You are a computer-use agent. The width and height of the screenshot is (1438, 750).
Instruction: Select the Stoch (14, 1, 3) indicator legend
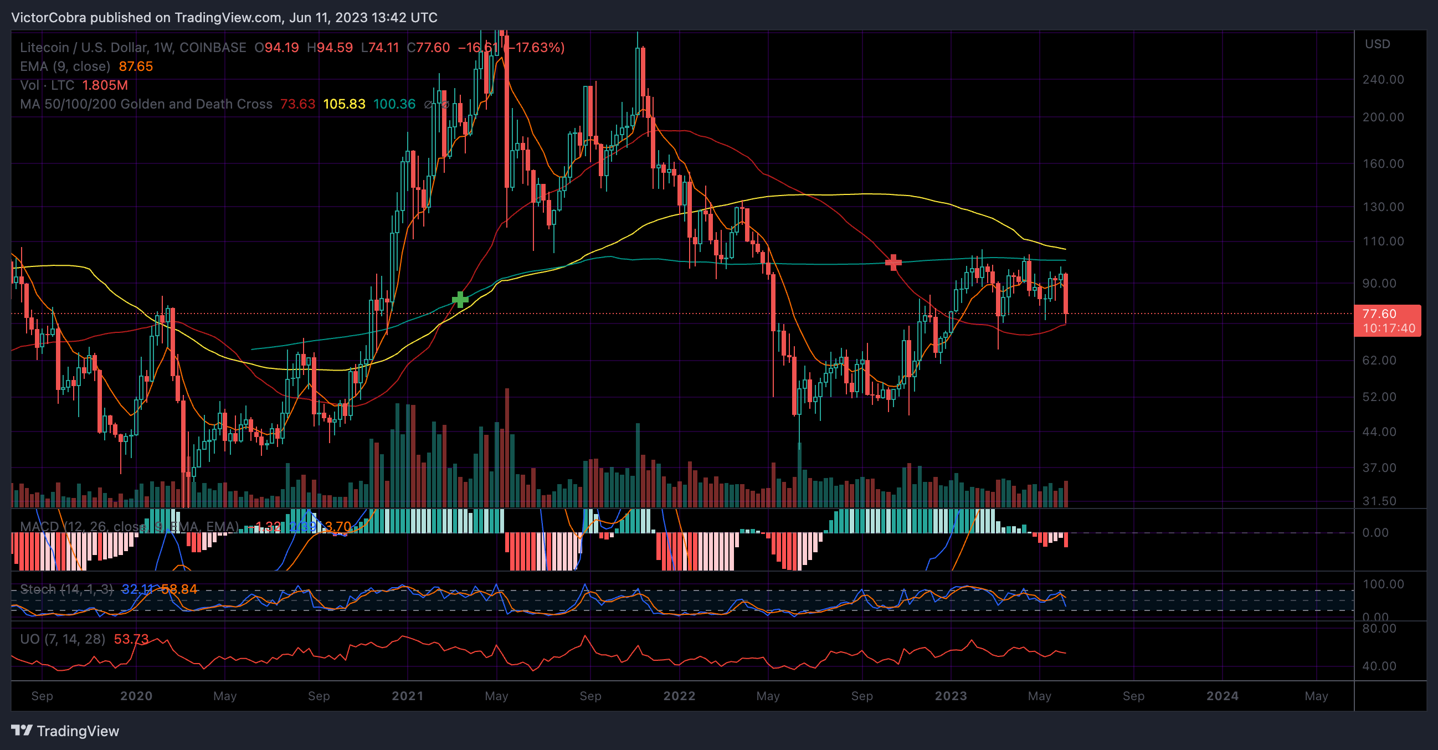click(66, 589)
